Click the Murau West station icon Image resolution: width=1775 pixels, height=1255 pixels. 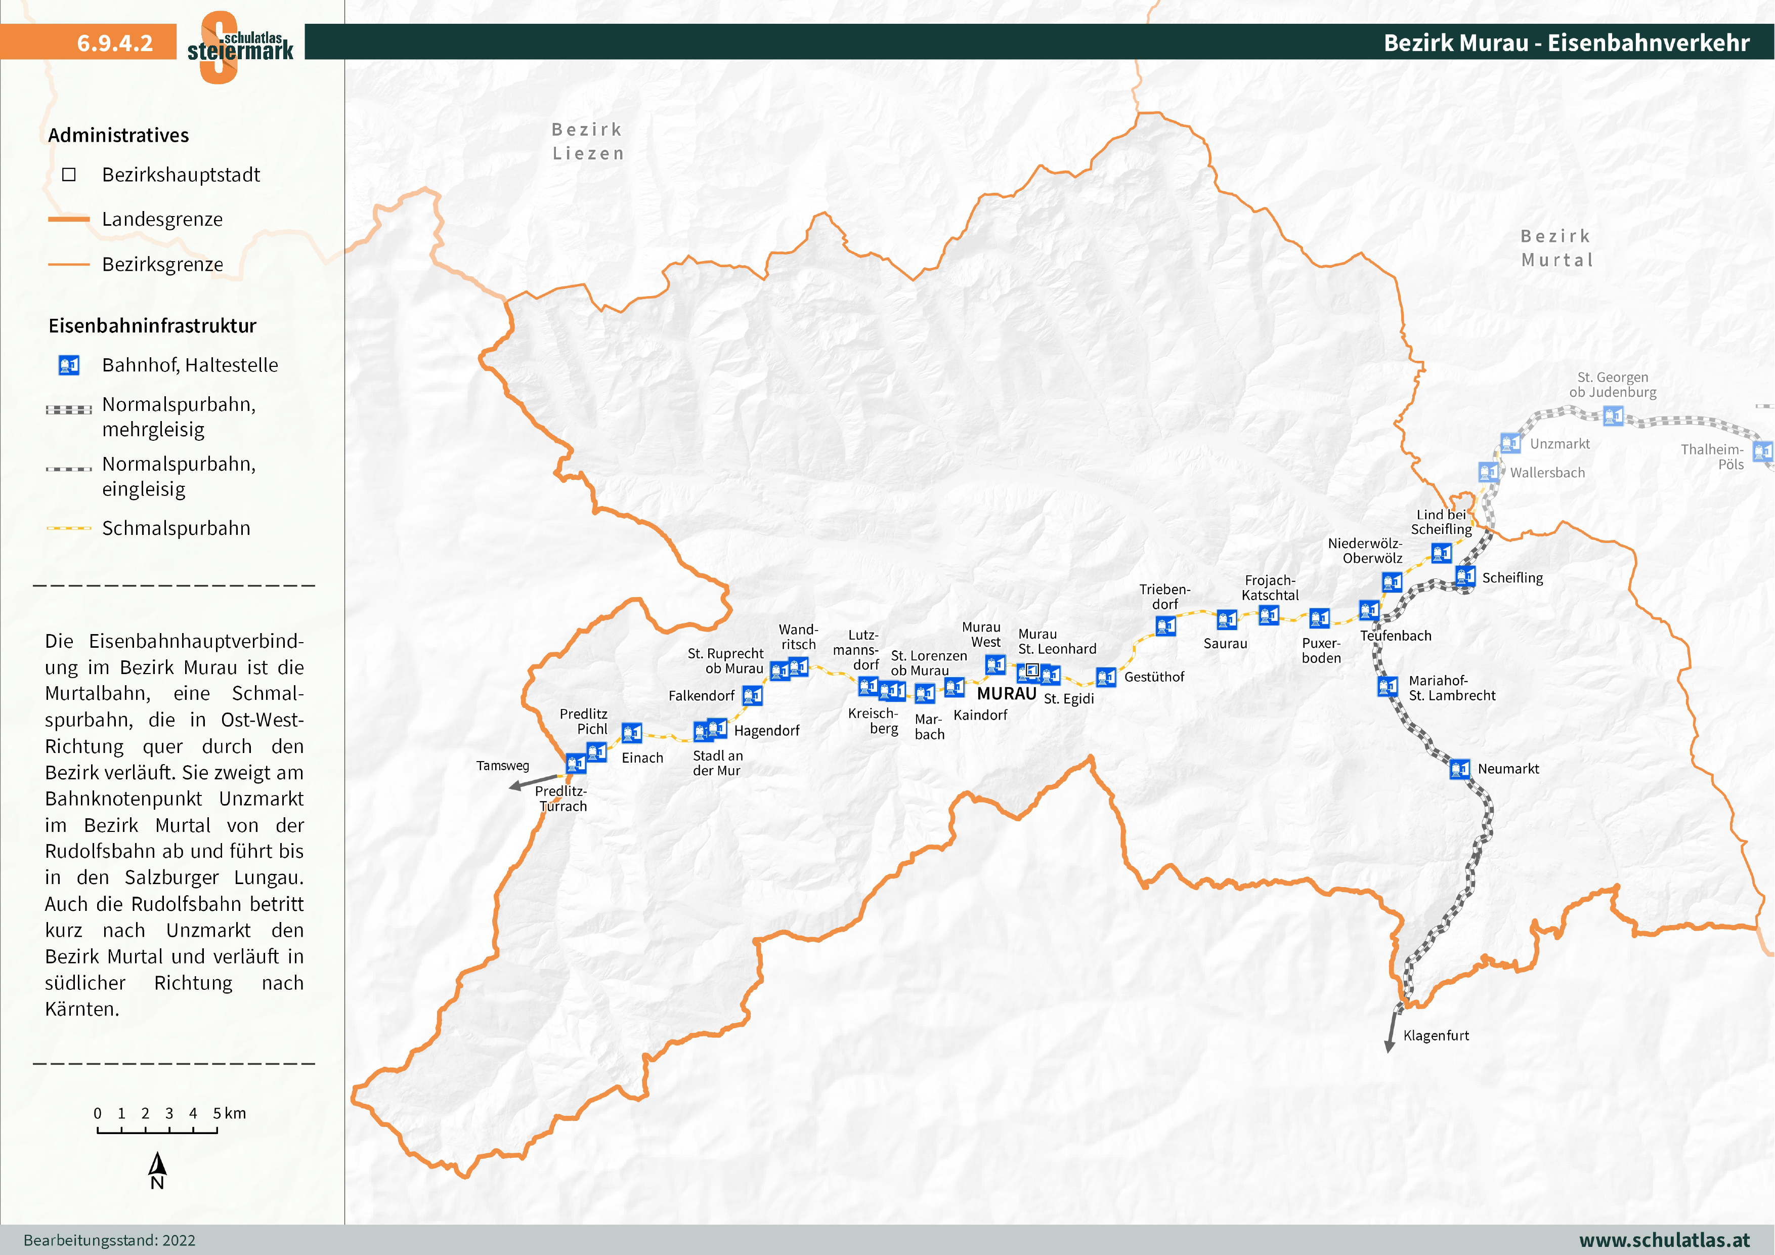pyautogui.click(x=995, y=664)
